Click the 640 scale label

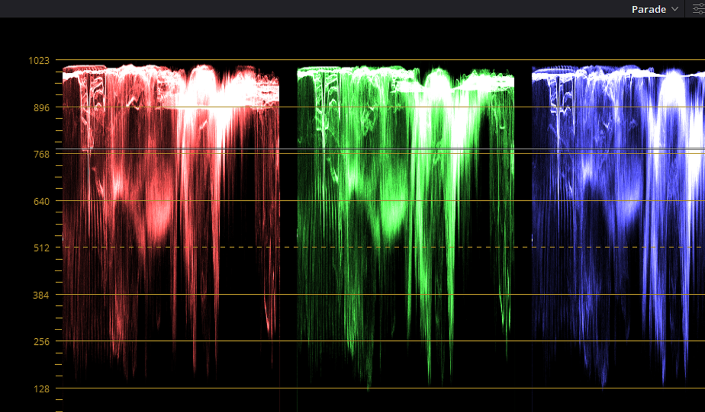(42, 201)
